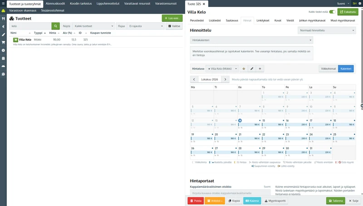363x206 pixels.
Task: Switch to the Lisätiedot product tab
Action: pos(215,20)
